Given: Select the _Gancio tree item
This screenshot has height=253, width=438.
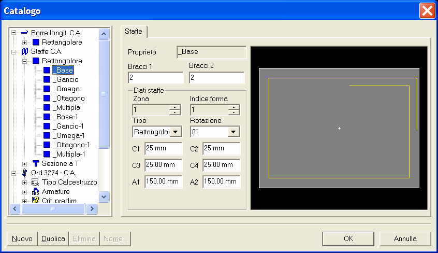Looking at the screenshot, I should (x=66, y=79).
